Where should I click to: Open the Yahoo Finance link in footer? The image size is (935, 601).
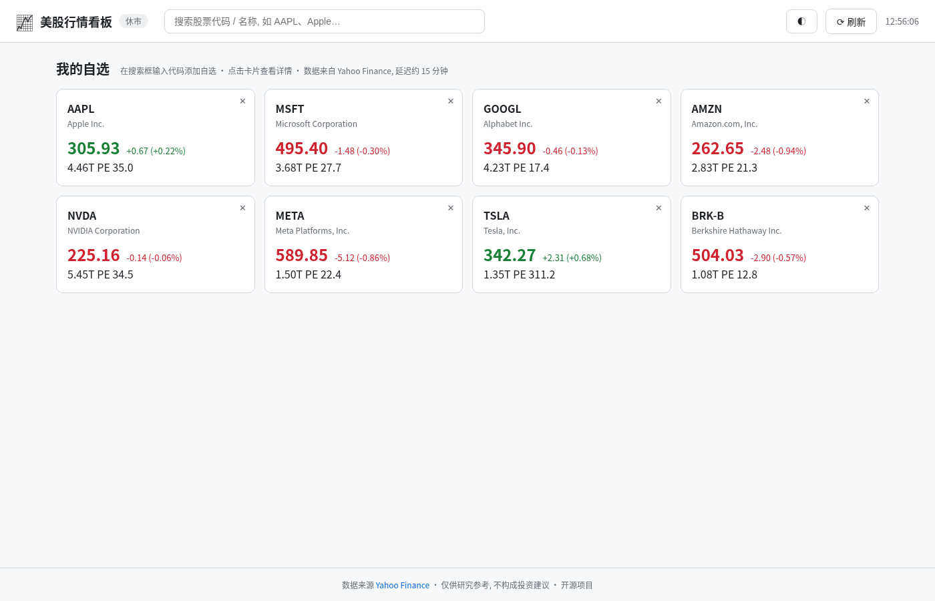[x=402, y=586]
